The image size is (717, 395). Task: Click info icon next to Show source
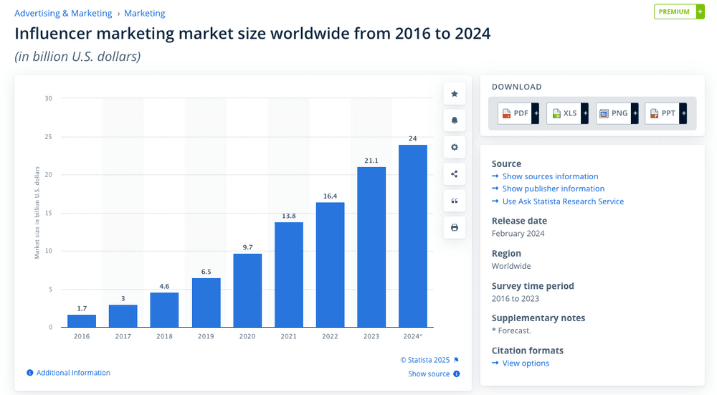[x=456, y=373]
